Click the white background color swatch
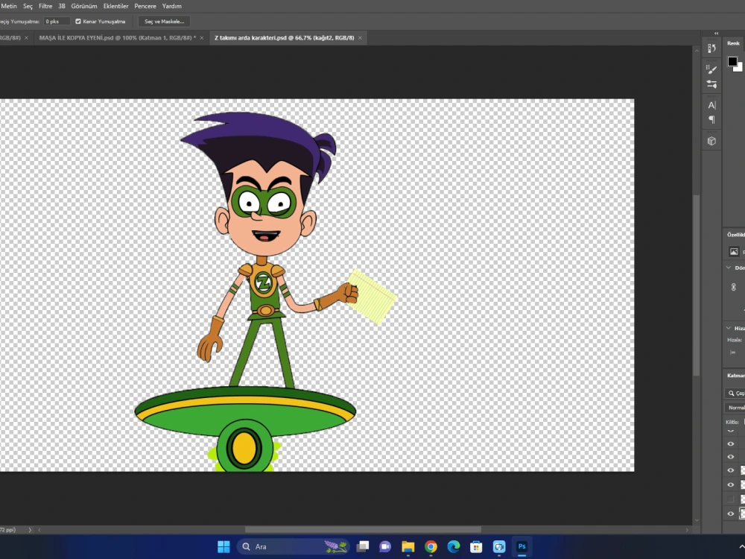This screenshot has width=745, height=559. click(739, 68)
